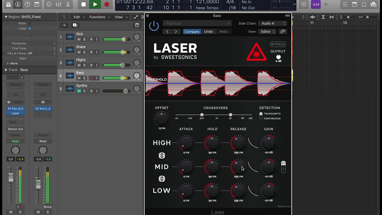
Task: Open Quick Help question mark button
Action: tap(27, 4)
